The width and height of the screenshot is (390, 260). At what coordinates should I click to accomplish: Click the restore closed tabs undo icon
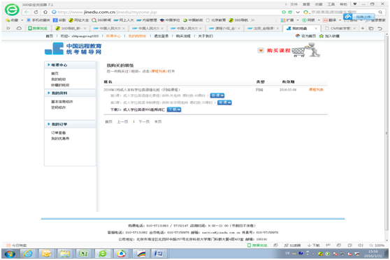(x=380, y=29)
